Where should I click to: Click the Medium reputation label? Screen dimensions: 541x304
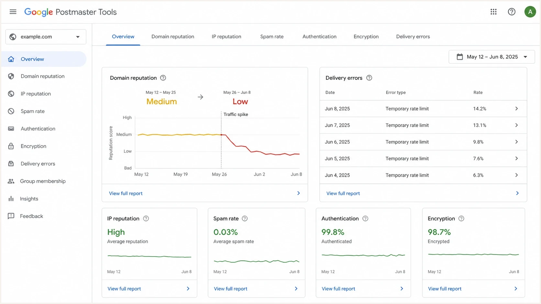tap(161, 101)
